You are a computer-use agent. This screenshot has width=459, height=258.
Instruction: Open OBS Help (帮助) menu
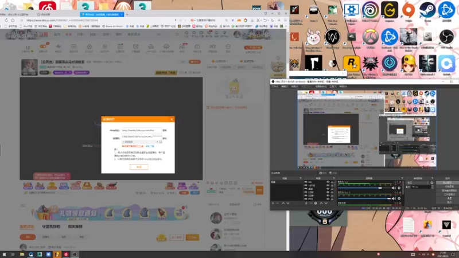[x=343, y=87]
